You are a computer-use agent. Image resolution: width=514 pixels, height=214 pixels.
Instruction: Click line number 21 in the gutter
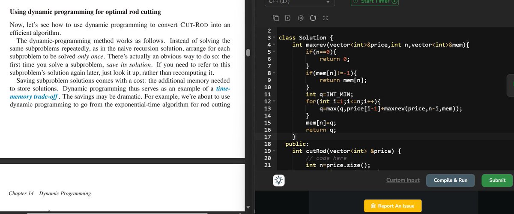(268, 165)
